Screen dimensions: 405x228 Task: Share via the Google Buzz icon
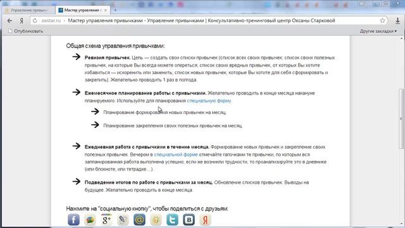pos(90,220)
